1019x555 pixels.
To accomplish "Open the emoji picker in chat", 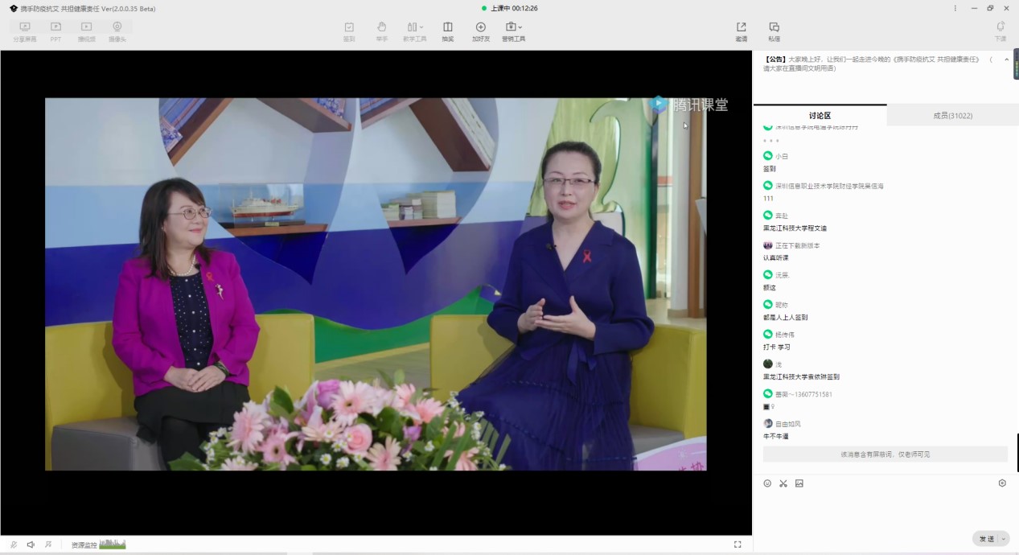I will pos(767,483).
